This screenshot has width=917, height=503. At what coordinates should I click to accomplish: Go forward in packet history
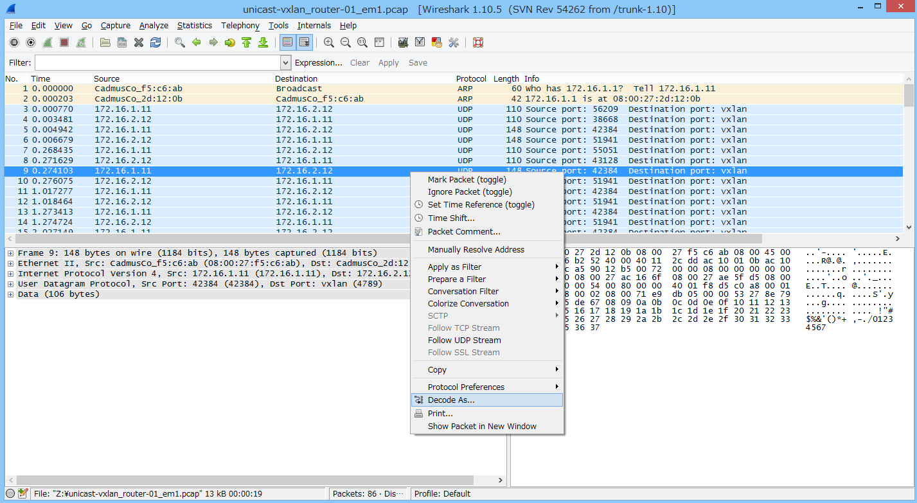click(x=213, y=42)
